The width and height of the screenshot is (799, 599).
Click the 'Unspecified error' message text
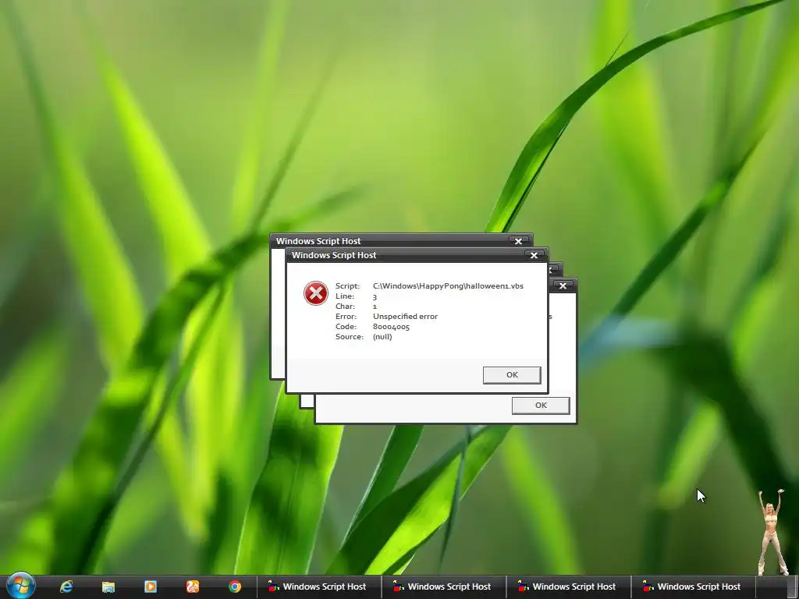405,317
